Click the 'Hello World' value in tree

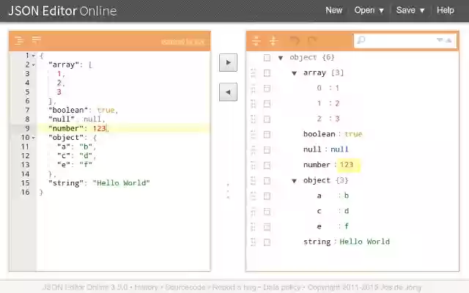[364, 242]
